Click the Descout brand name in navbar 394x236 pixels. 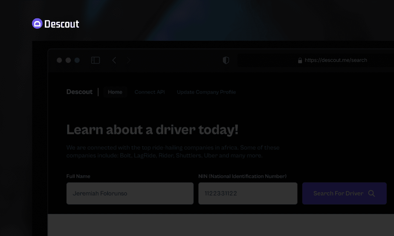(80, 92)
